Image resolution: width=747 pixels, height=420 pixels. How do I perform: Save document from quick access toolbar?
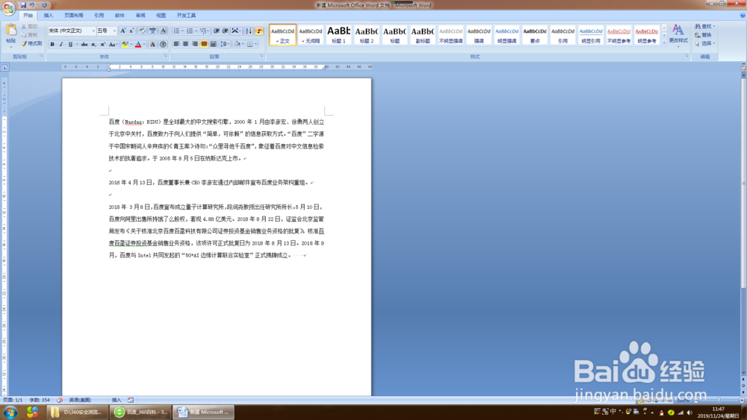tap(23, 4)
